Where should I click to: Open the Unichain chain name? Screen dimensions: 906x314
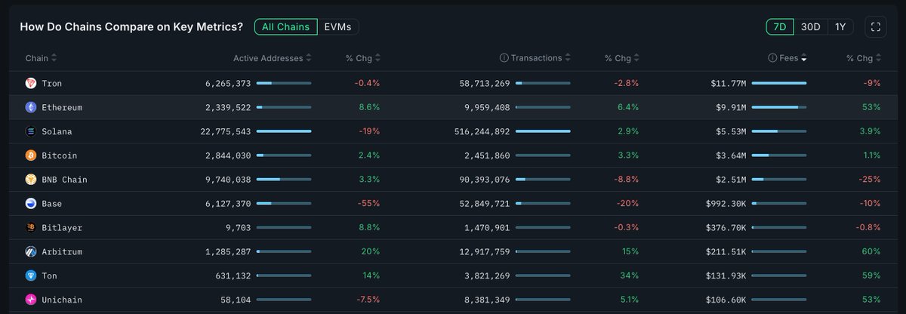tap(62, 300)
